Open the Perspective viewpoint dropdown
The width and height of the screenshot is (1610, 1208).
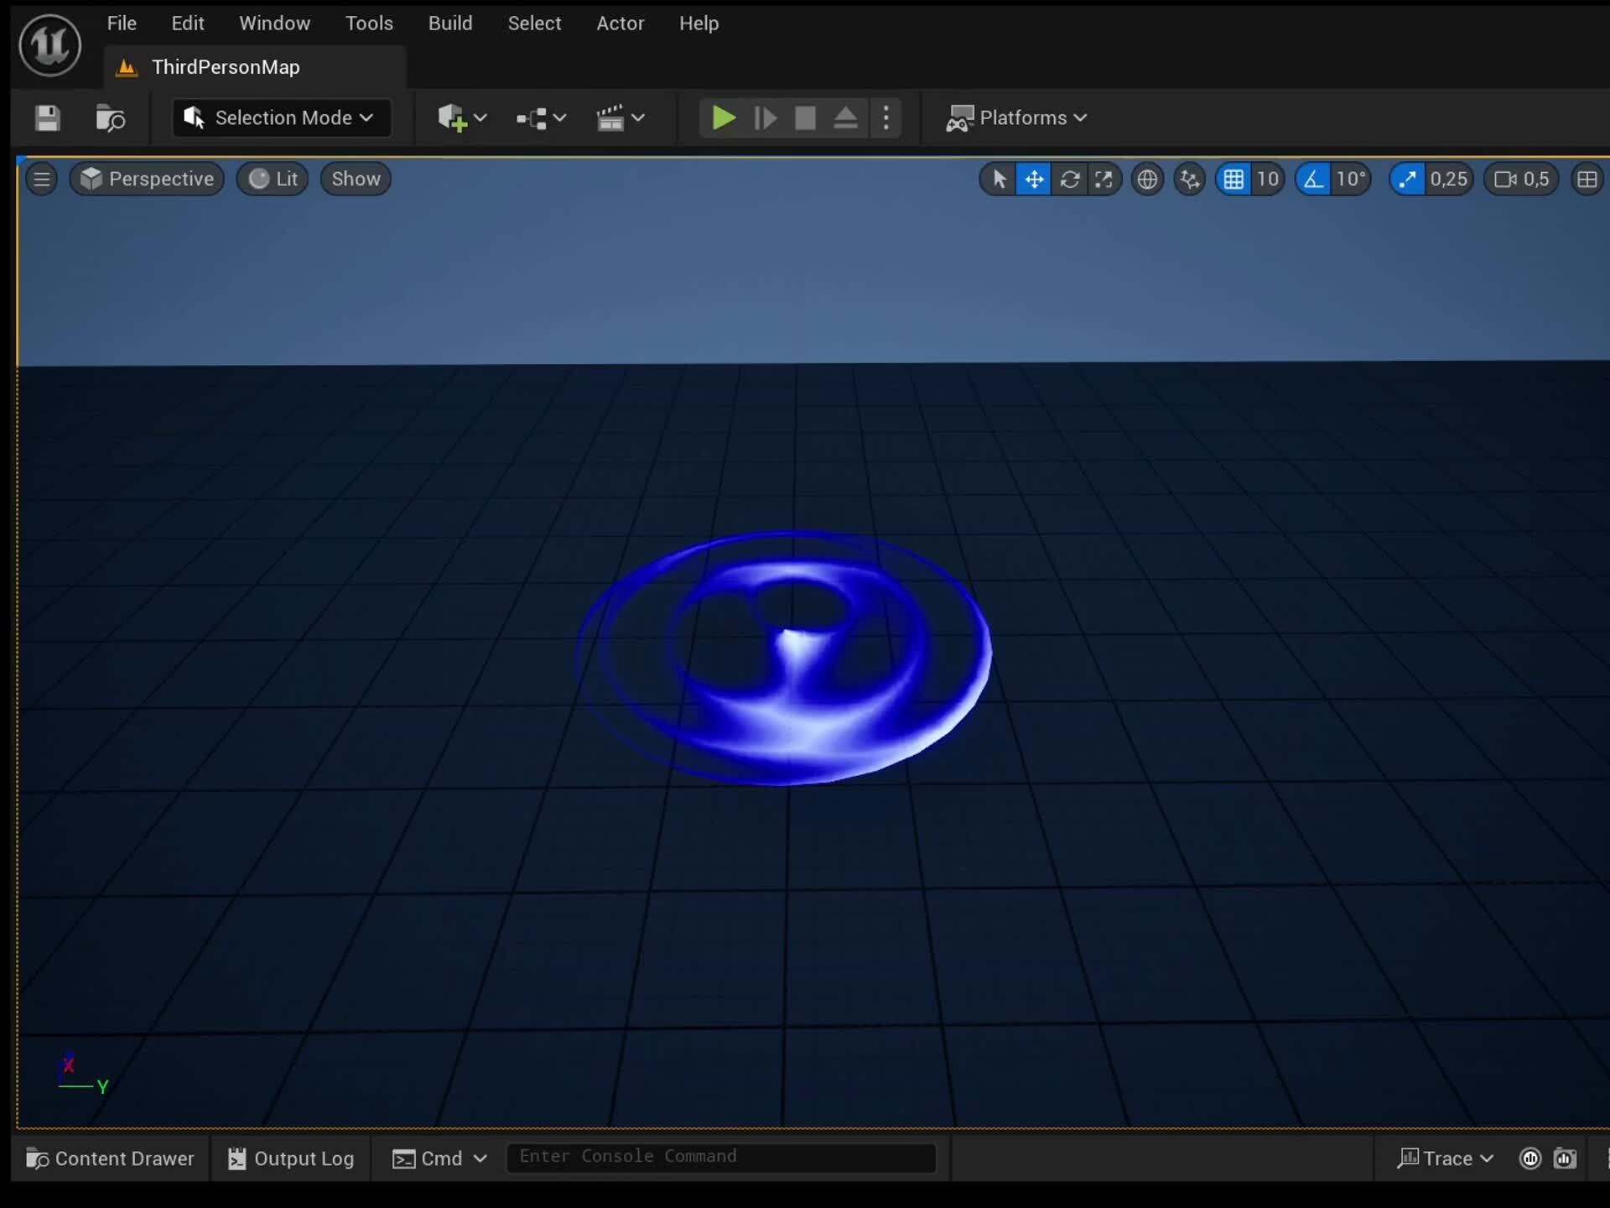(x=147, y=179)
